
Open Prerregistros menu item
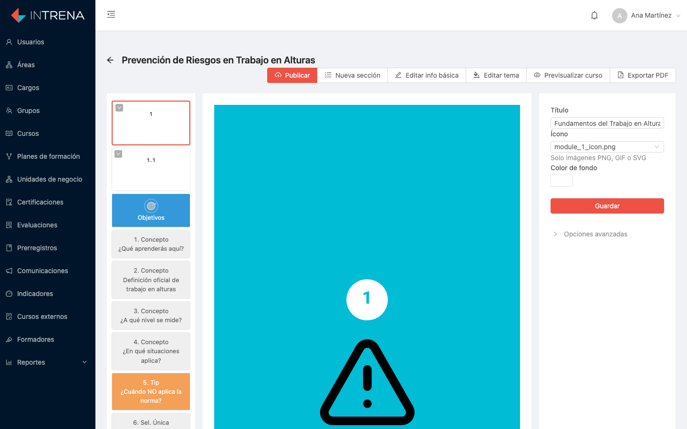(48, 248)
